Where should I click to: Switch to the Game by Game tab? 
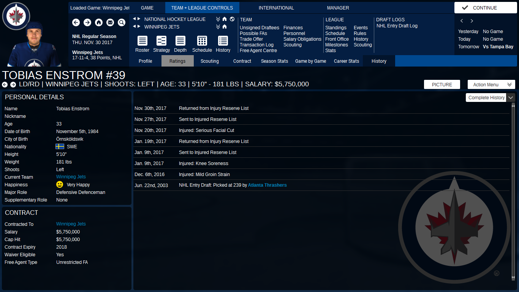coord(310,61)
